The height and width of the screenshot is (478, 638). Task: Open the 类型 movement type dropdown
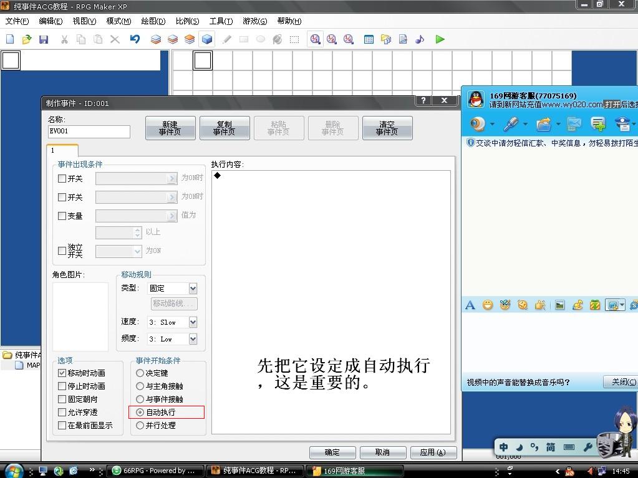click(x=193, y=288)
